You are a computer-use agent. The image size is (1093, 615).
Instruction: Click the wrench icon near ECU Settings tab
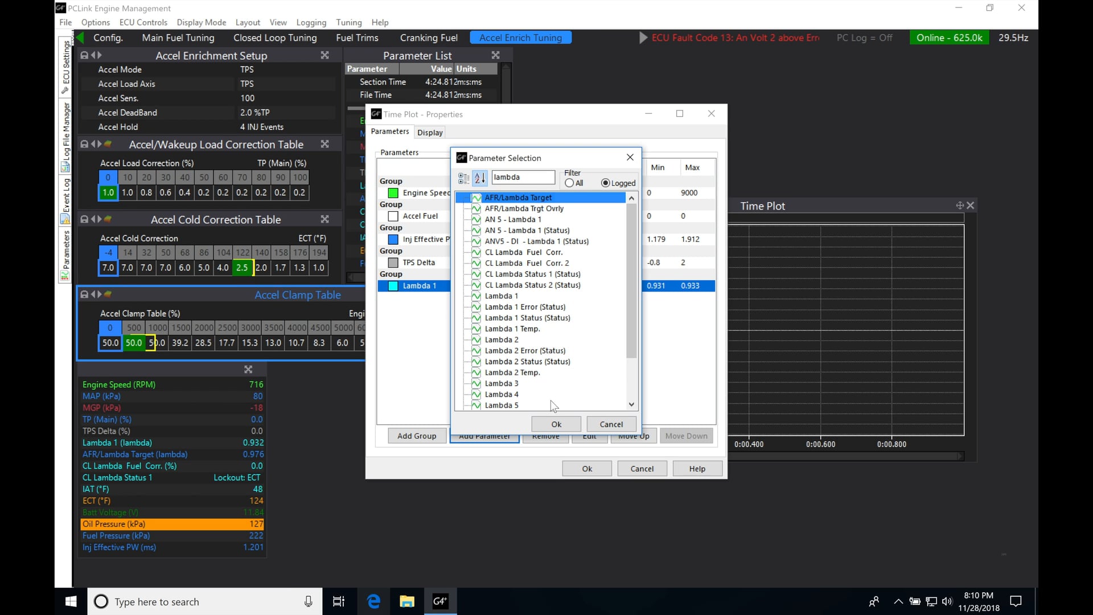click(x=65, y=90)
